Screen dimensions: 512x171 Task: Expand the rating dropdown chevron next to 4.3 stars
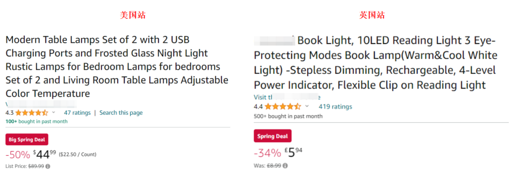[x=54, y=113]
